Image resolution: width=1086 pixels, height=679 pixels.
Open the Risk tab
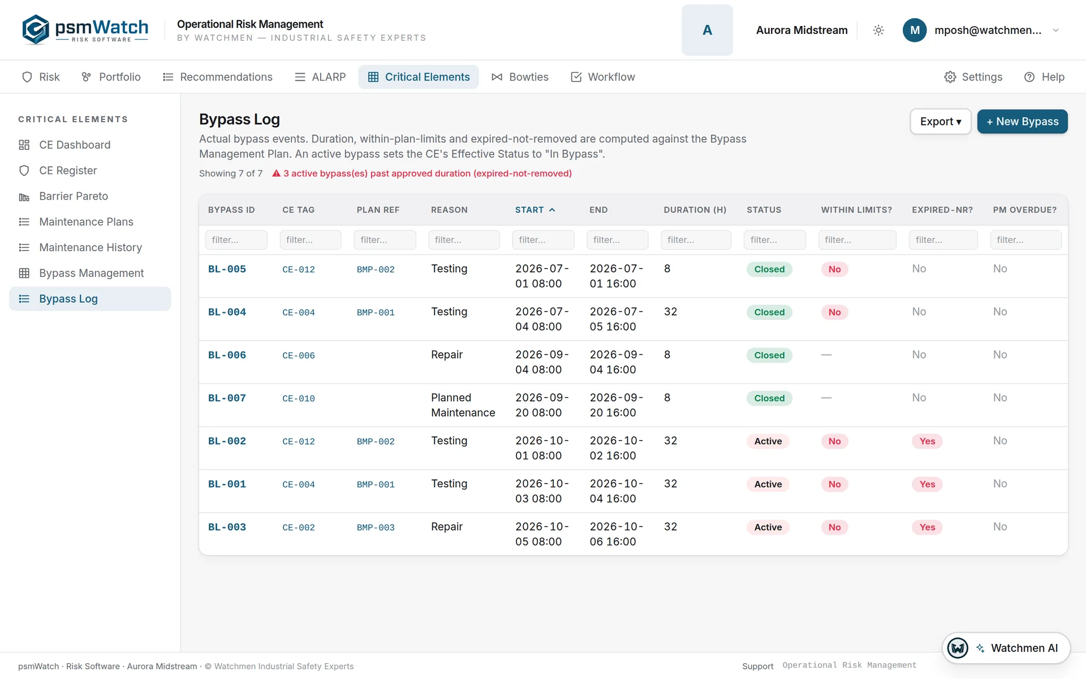(41, 77)
